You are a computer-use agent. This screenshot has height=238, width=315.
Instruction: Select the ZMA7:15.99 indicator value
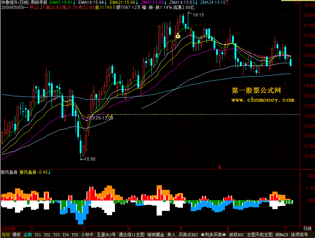(x=152, y=2)
